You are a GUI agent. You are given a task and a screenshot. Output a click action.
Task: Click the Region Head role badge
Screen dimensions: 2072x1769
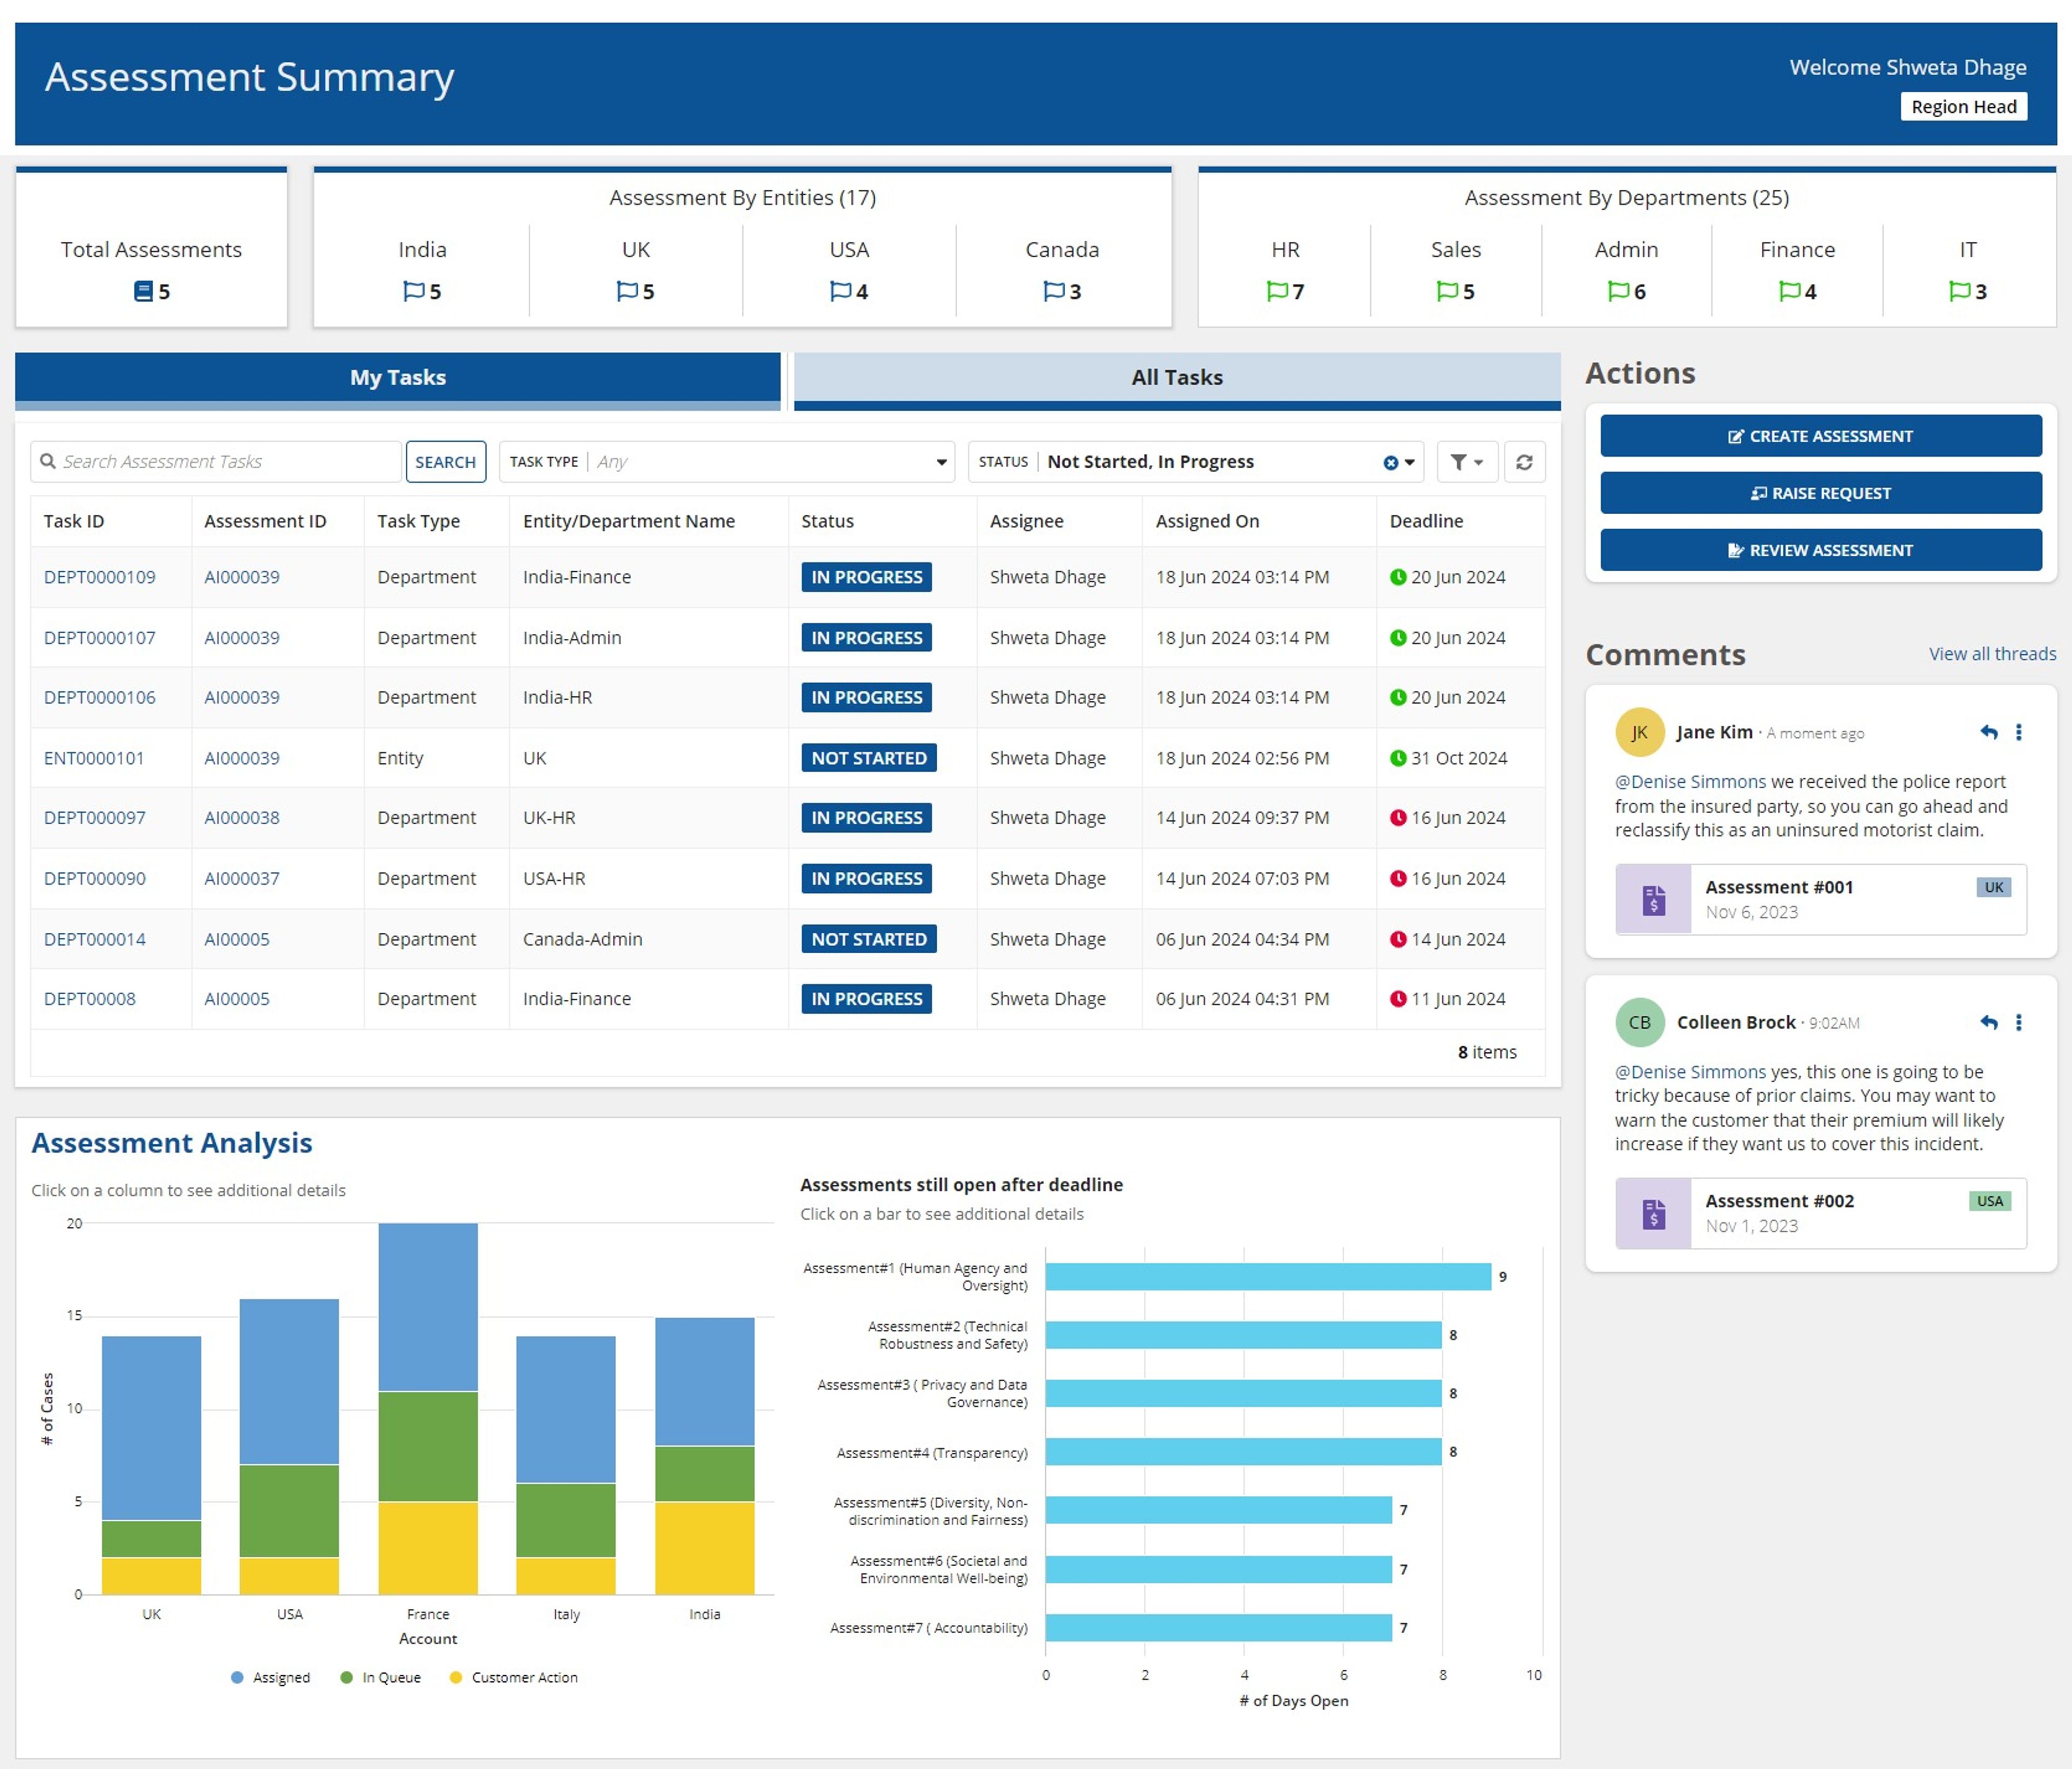1964,107
